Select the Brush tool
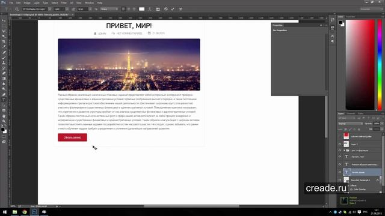The image size is (385, 216). [x=4, y=58]
